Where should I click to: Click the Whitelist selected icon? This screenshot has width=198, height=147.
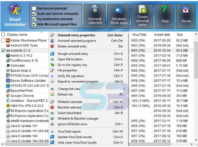52,102
